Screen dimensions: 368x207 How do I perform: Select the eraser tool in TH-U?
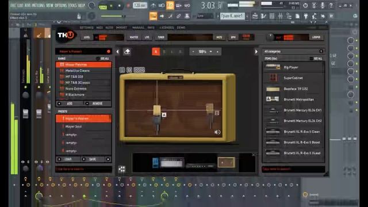(127, 52)
